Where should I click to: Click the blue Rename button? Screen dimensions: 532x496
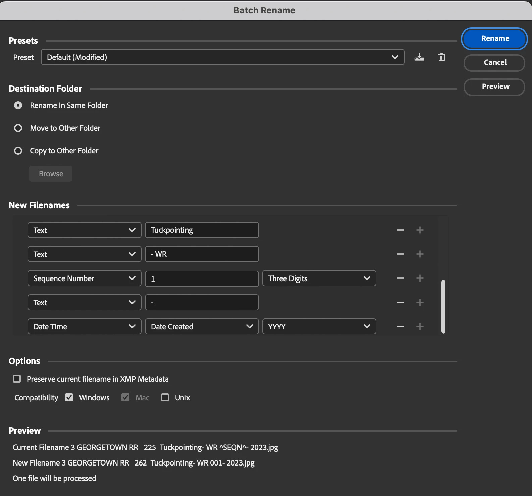click(494, 39)
